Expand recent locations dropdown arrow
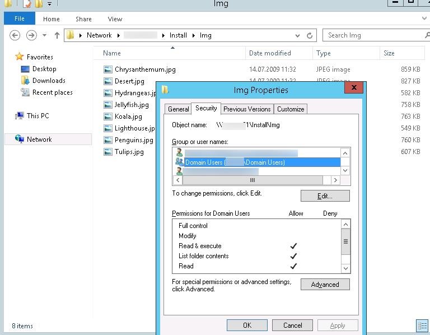The image size is (430, 335). (x=44, y=35)
